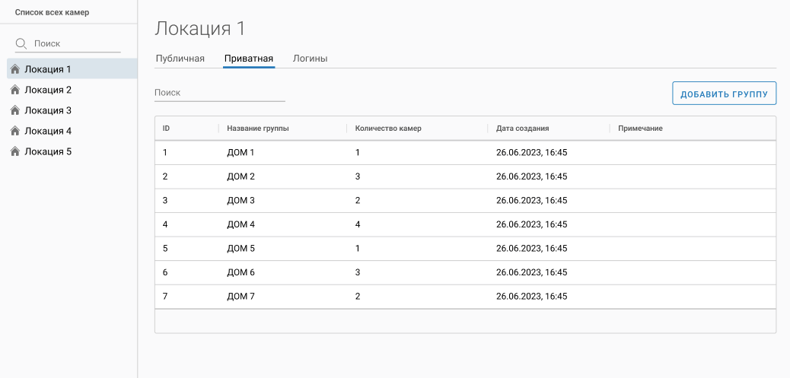This screenshot has height=378, width=790.
Task: Click the house icon beside Локация 3
Action: coord(14,110)
